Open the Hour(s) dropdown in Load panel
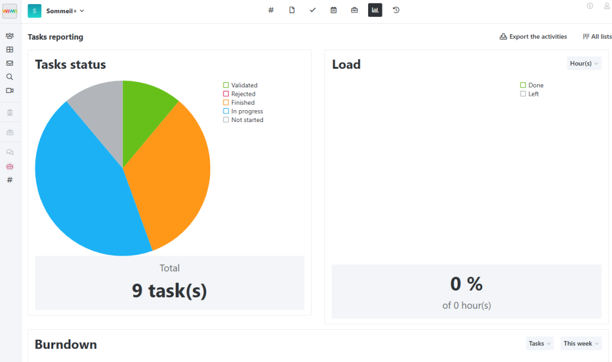Viewport: 612px width, 362px height. pos(584,63)
